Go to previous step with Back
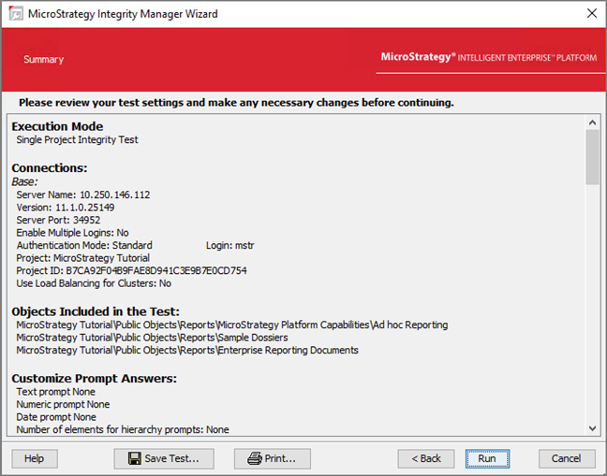This screenshot has width=607, height=476. [426, 458]
